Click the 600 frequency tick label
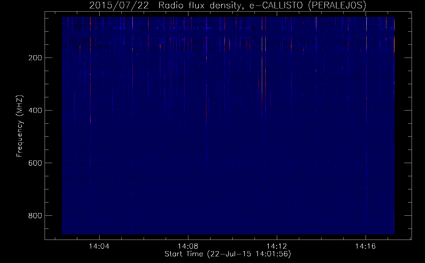This screenshot has width=425, height=263. 35,163
